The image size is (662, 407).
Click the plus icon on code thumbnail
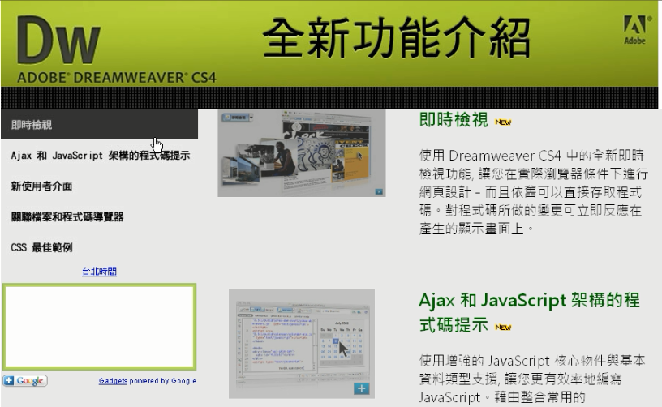[x=361, y=388]
